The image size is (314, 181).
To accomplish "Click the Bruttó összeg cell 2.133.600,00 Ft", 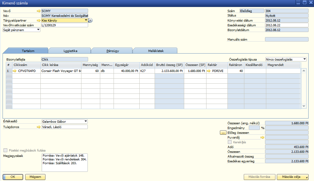I will pos(170,71).
